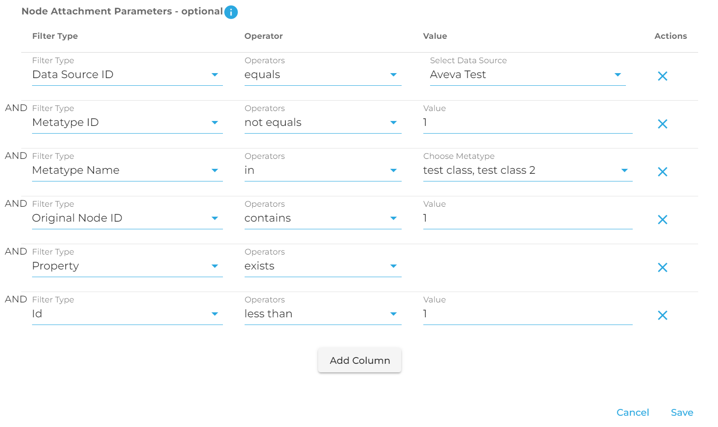This screenshot has height=427, width=718.
Task: Click the info icon beside Node Attachment Parameters
Action: coord(231,12)
